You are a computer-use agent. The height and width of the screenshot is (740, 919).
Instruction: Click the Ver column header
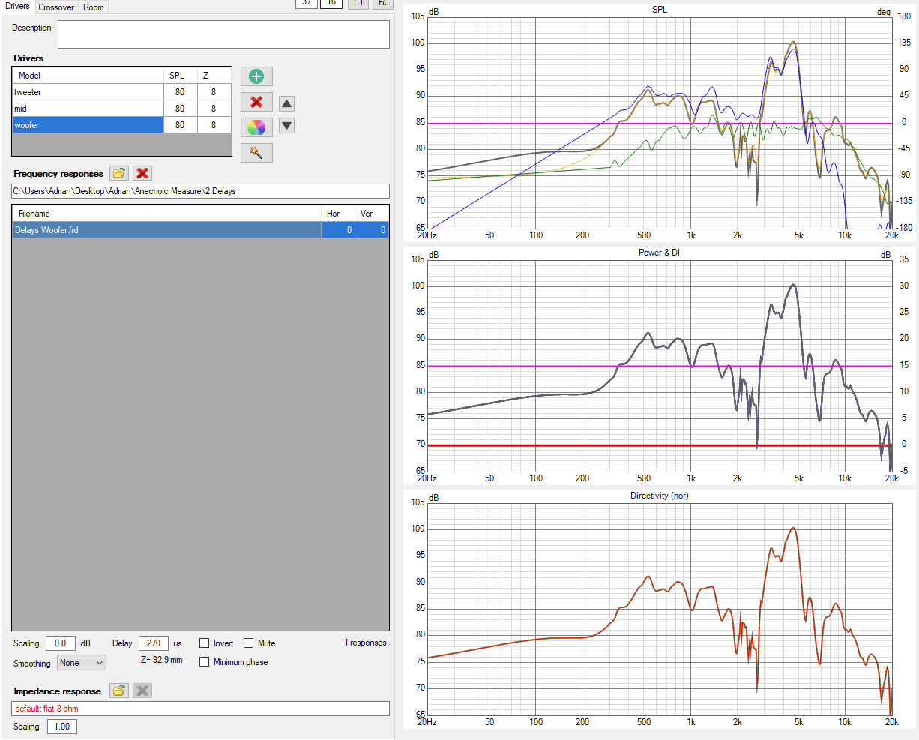coord(372,214)
